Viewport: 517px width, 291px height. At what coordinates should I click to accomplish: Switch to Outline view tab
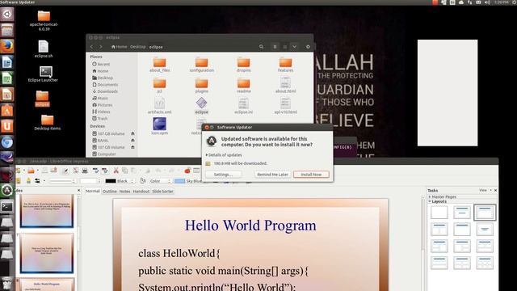coord(110,192)
